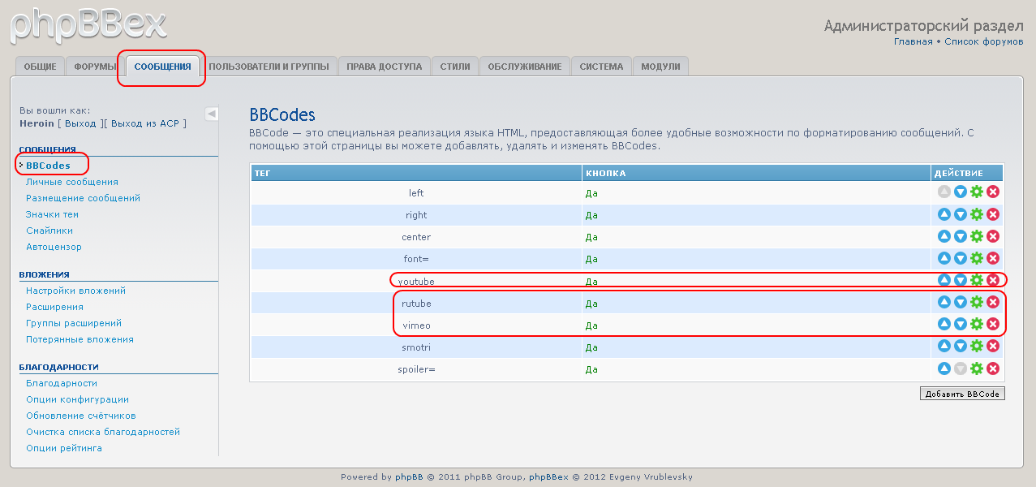Collapse the left sidebar menu arrow

tap(211, 114)
